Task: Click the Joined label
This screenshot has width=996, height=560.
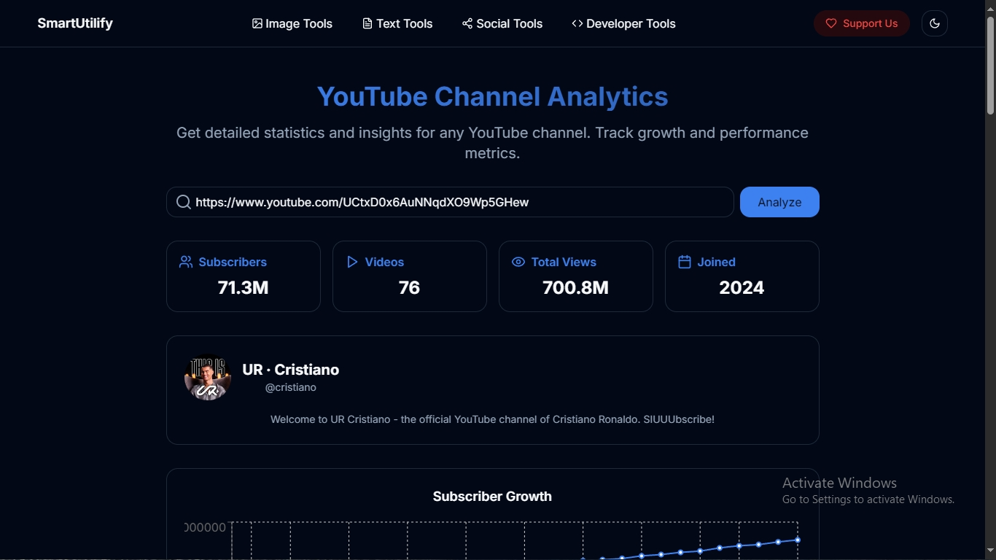Action: point(716,262)
